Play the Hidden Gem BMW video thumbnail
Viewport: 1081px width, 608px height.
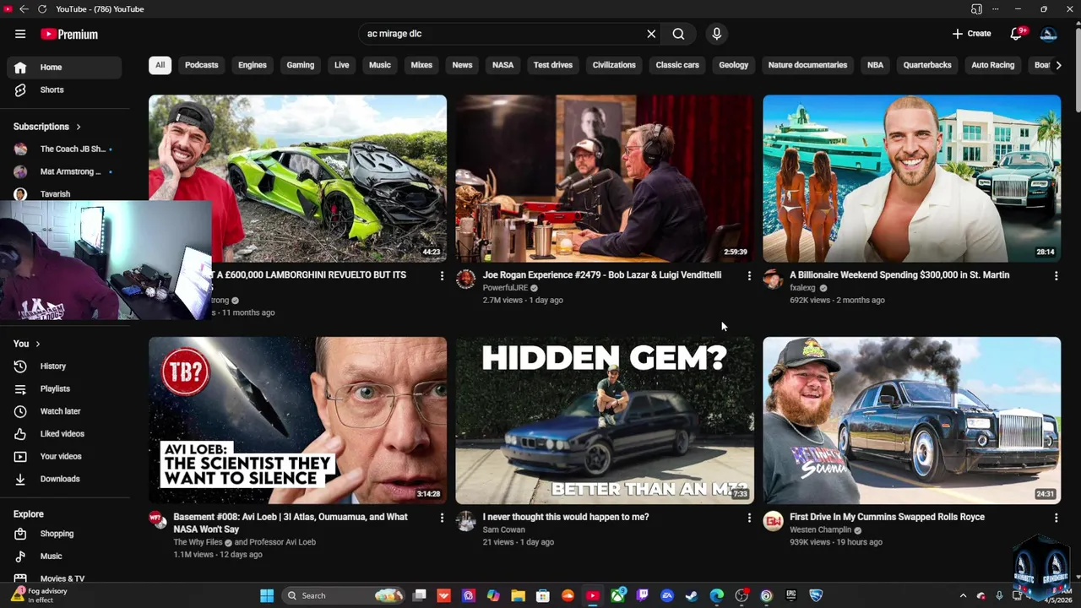pyautogui.click(x=605, y=421)
